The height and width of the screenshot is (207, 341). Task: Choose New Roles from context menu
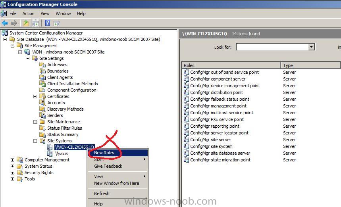(x=118, y=153)
